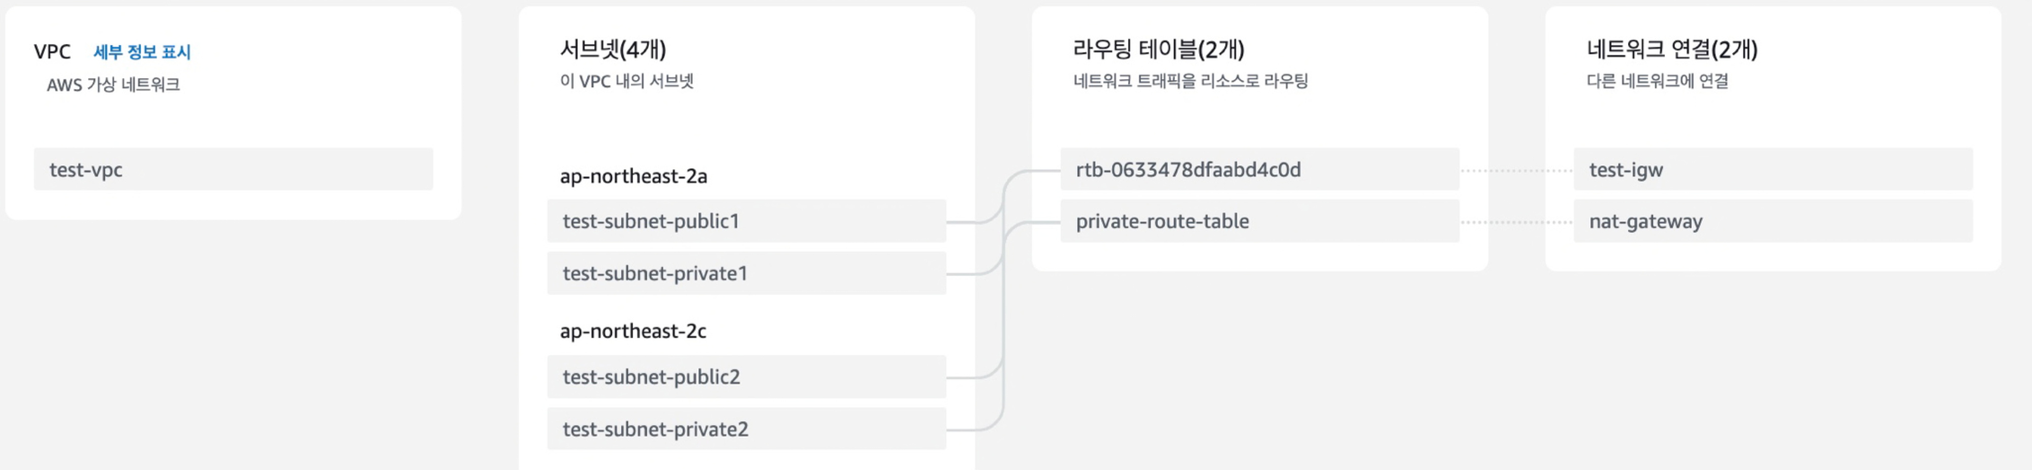Select the test-subnet-private1 subnet
Screen dimensions: 2032x470
(746, 273)
